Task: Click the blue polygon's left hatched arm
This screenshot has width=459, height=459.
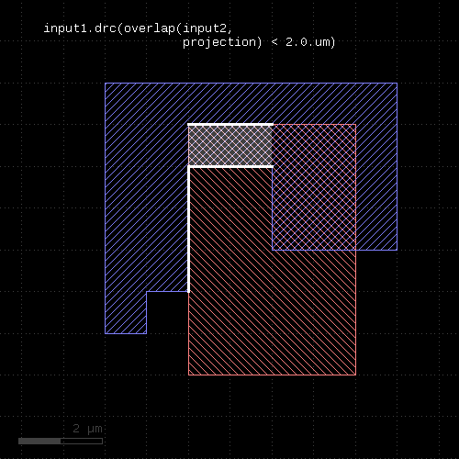Action: pos(146,208)
